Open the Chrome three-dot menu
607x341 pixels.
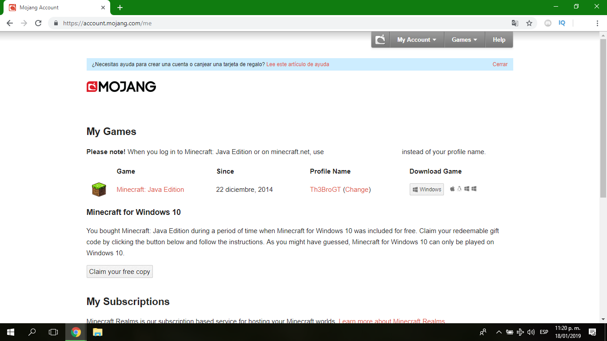tap(597, 23)
